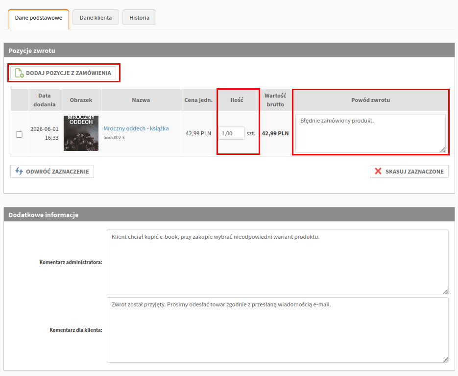The height and width of the screenshot is (376, 458).
Task: Click the szt. unit label
Action: coord(251,133)
